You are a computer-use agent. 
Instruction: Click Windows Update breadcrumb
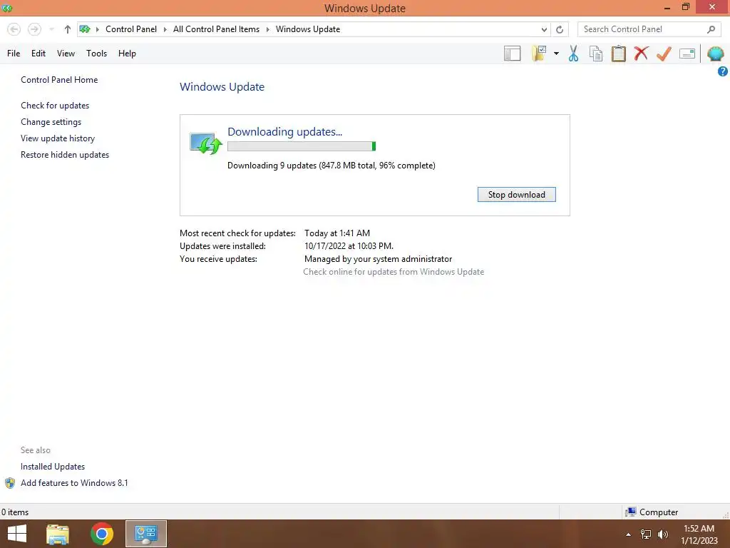pos(308,29)
